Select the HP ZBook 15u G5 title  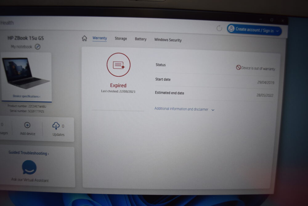26,38
